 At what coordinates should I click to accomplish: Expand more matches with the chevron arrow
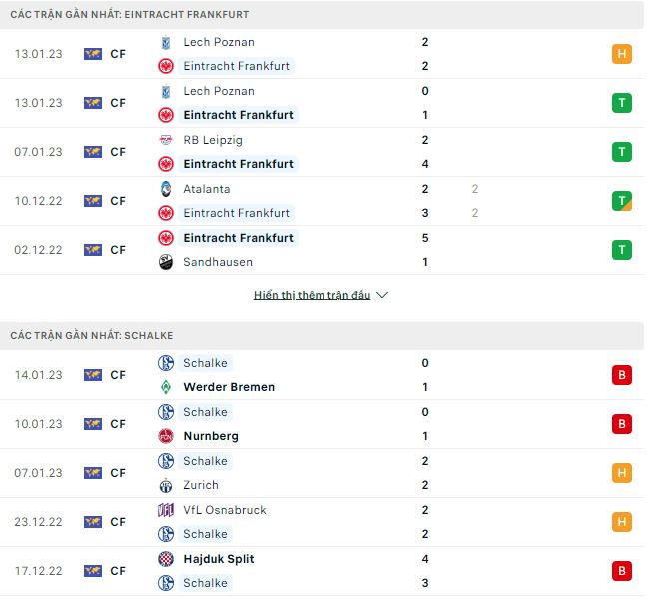[382, 296]
